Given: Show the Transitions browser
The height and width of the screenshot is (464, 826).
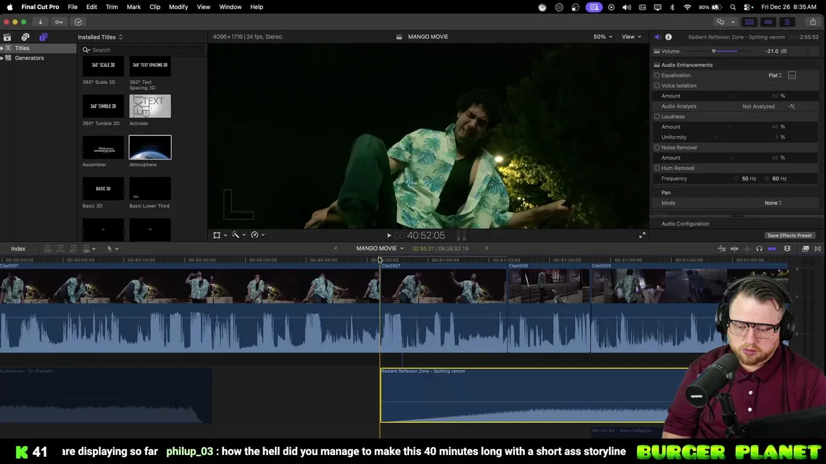Looking at the screenshot, I should 818,249.
